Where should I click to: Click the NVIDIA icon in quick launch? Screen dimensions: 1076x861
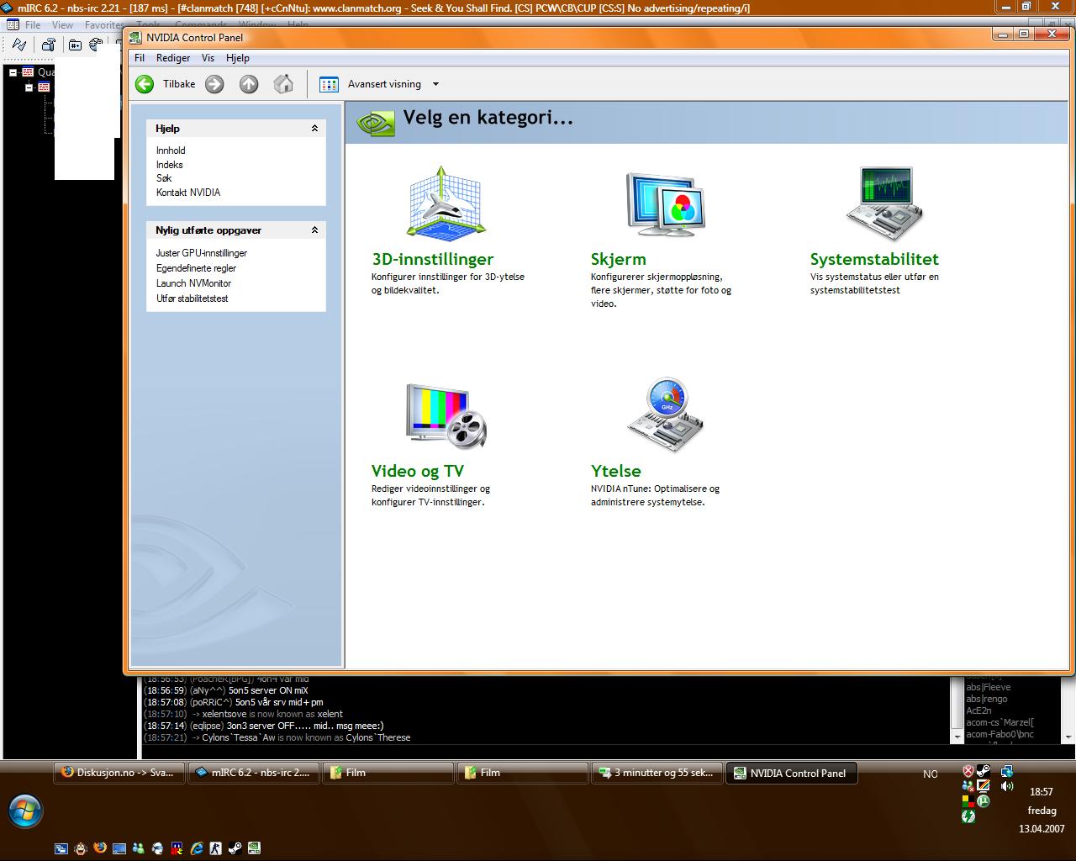pos(255,848)
